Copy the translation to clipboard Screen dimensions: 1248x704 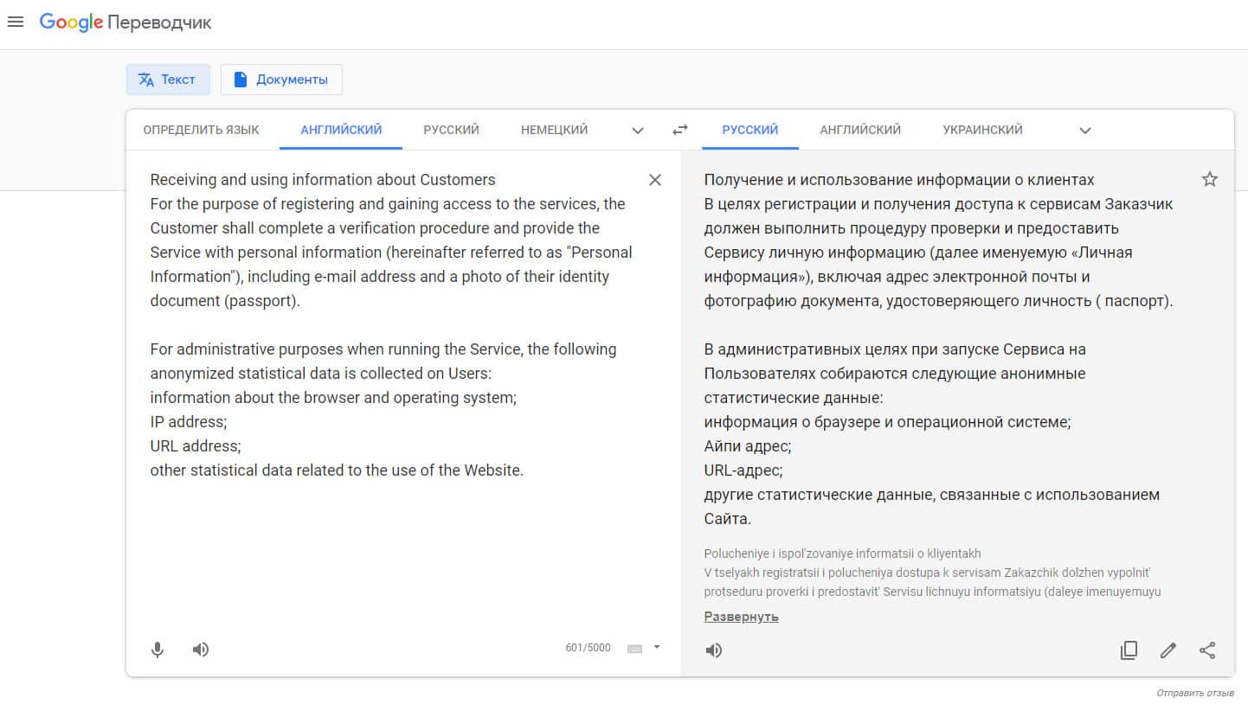1129,650
